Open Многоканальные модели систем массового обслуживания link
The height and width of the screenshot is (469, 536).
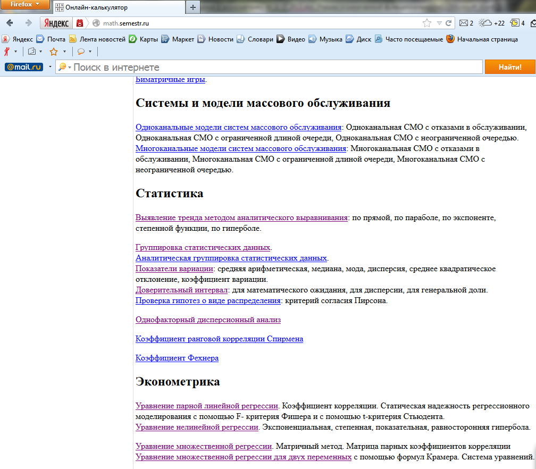tap(241, 148)
